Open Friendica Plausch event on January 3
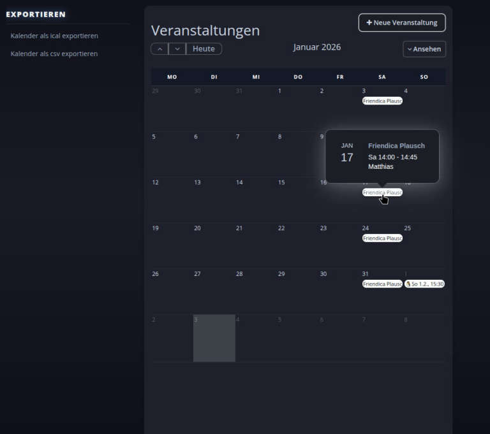Image resolution: width=490 pixels, height=434 pixels. pyautogui.click(x=382, y=101)
